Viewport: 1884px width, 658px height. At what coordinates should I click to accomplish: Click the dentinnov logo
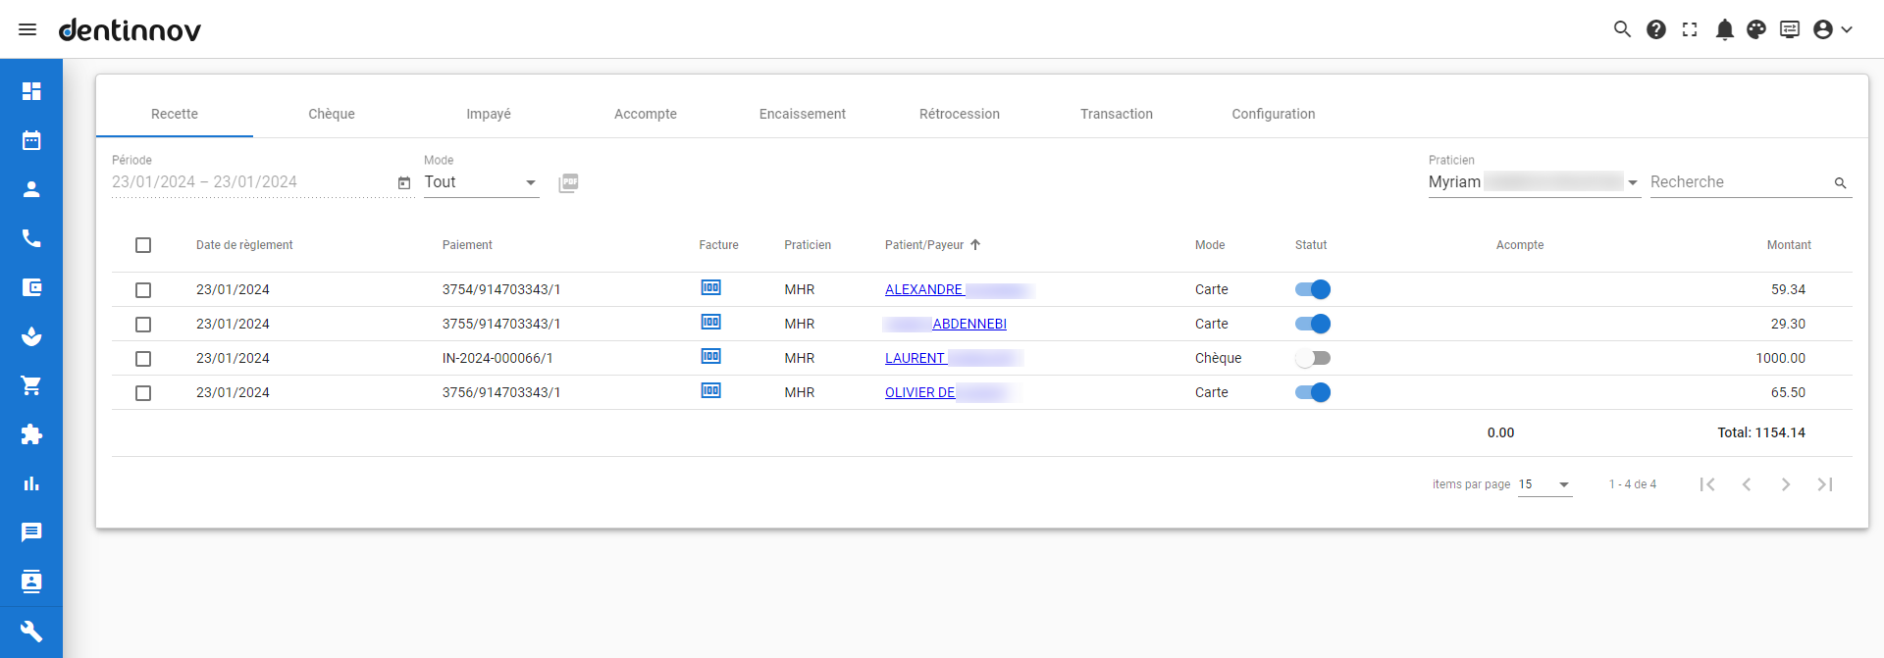pyautogui.click(x=130, y=29)
